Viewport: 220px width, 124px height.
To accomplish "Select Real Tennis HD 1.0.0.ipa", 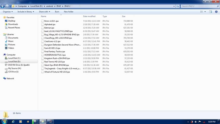I will (54, 61).
